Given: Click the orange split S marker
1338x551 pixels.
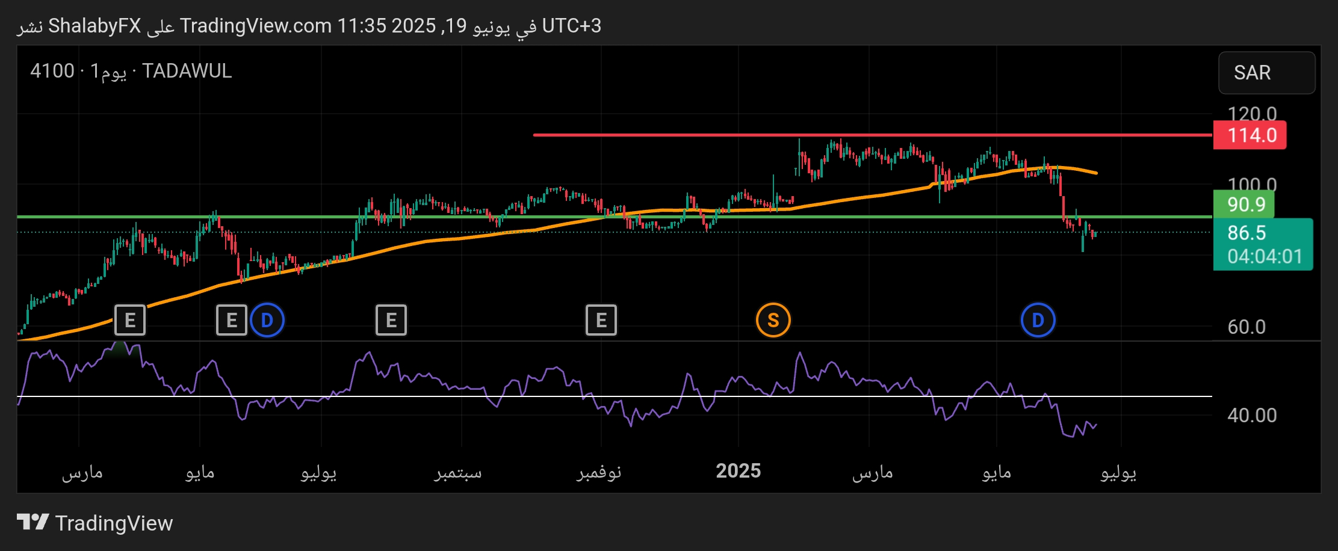Looking at the screenshot, I should [x=773, y=320].
